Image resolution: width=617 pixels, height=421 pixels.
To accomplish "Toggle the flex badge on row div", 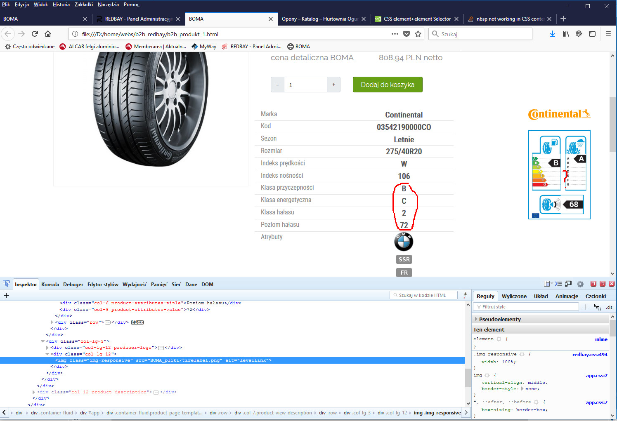I will 137,322.
